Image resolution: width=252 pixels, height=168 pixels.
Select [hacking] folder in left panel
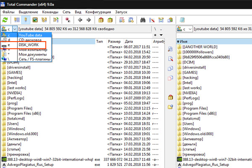click(x=15, y=77)
